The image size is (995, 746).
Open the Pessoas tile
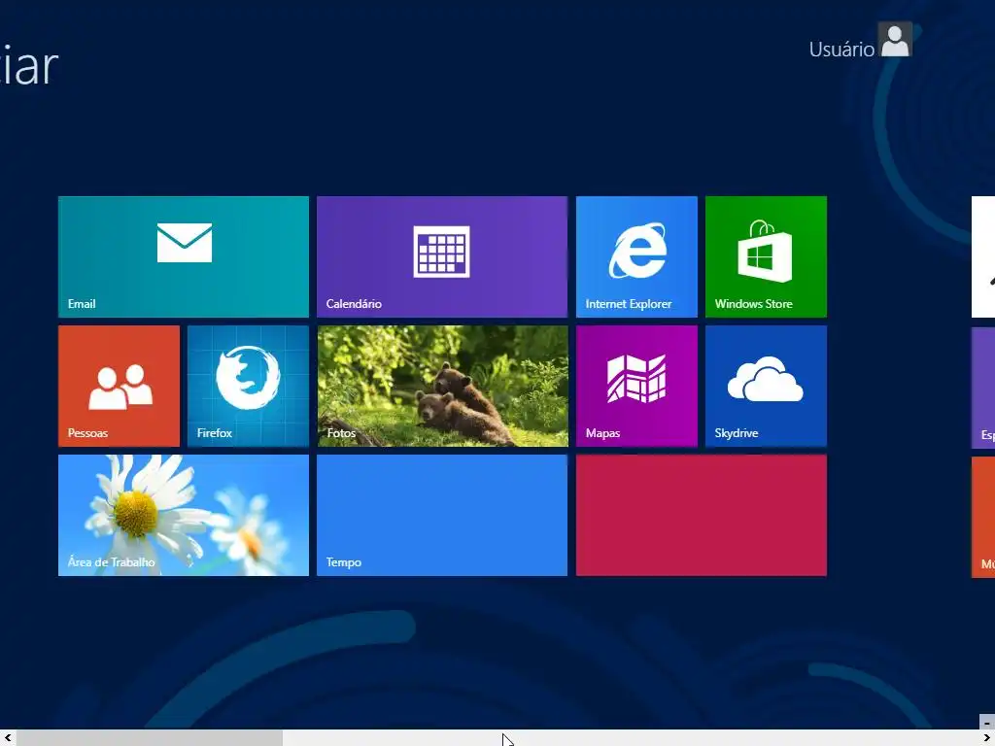(x=119, y=387)
